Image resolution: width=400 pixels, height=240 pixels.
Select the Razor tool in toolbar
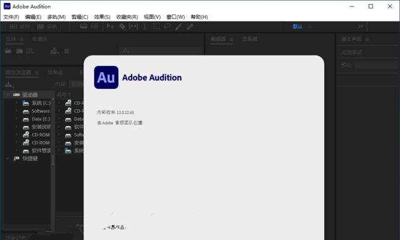[x=122, y=26]
